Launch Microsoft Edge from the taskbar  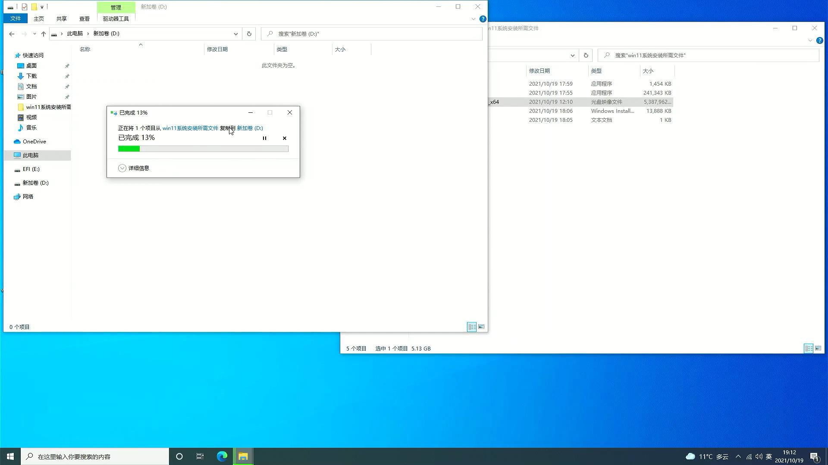[x=222, y=456]
